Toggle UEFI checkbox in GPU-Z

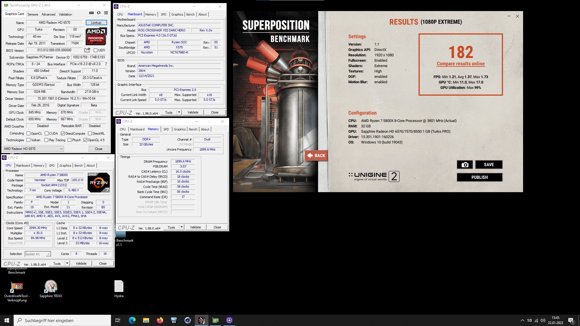95,50
